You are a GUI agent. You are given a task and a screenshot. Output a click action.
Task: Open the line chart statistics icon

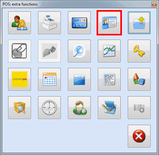pyautogui.click(x=109, y=51)
